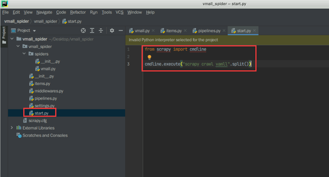This screenshot has width=329, height=177.
Task: Open the Window menu
Action: pos(135,13)
